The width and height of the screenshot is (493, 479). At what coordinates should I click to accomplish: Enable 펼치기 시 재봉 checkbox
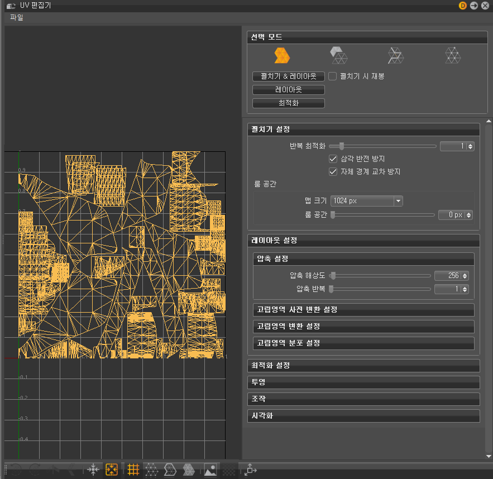(x=332, y=76)
